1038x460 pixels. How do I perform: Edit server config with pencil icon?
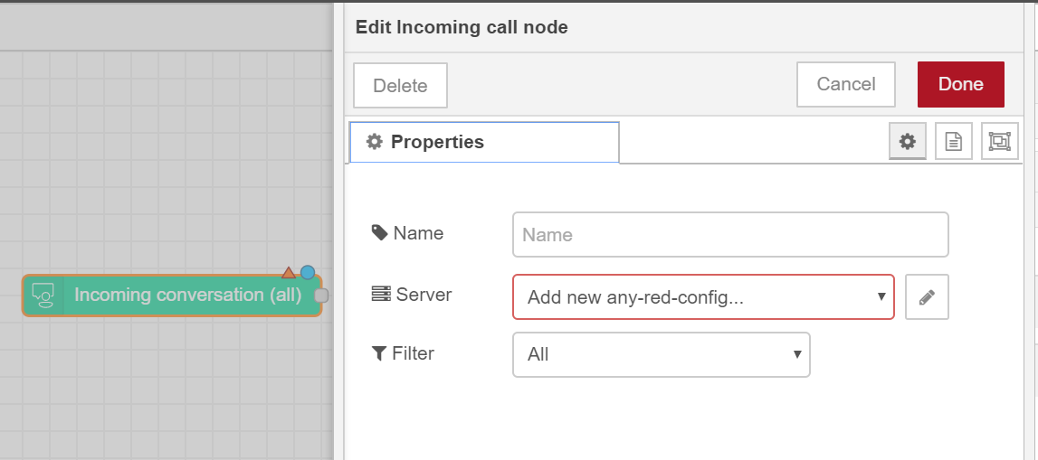[x=927, y=296]
